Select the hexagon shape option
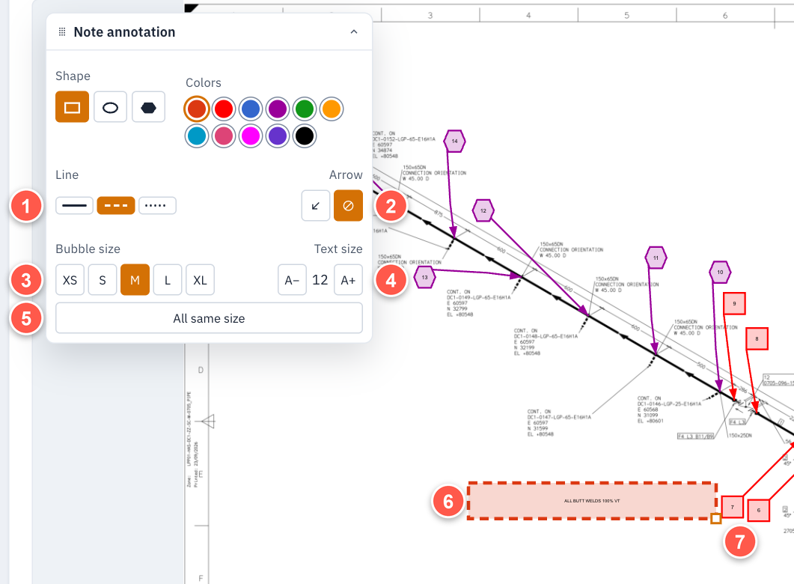This screenshot has height=584, width=794. (148, 107)
